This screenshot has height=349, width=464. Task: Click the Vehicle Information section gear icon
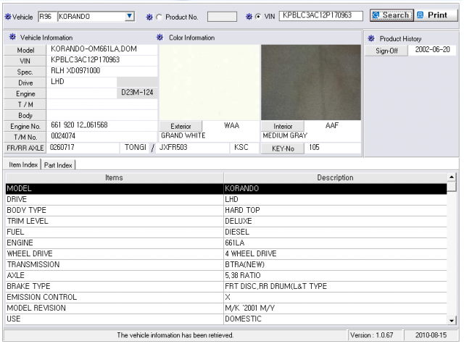12,37
